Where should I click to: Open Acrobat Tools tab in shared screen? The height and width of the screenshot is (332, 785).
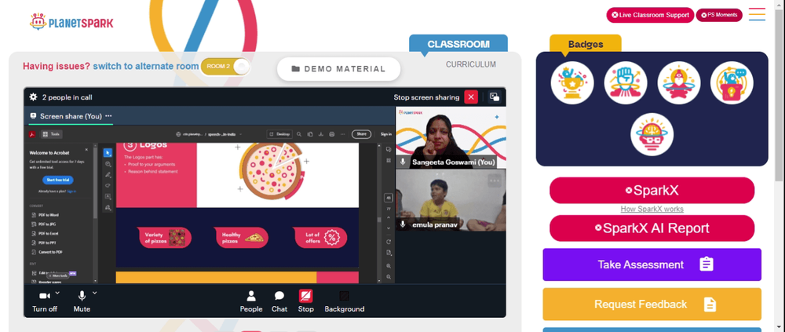[52, 134]
